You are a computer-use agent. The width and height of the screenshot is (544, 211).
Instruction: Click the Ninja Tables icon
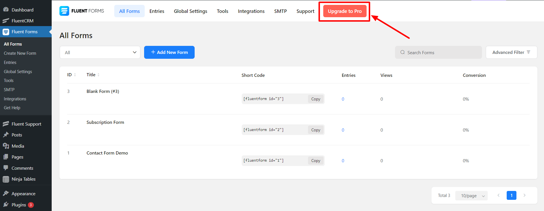6,179
